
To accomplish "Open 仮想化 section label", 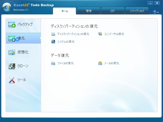I will [x=23, y=52].
